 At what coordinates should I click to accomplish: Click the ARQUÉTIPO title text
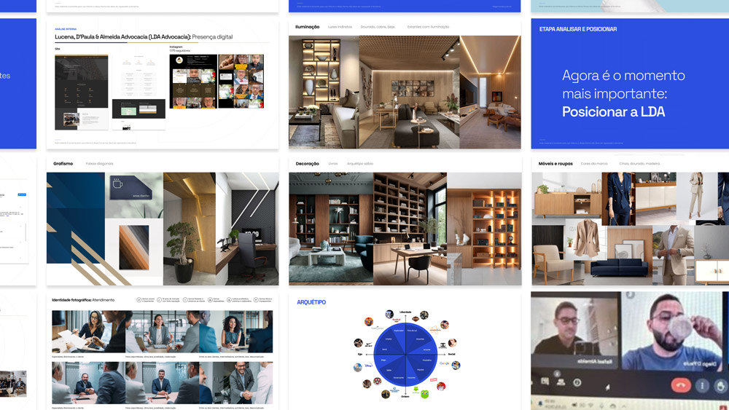[x=311, y=302]
